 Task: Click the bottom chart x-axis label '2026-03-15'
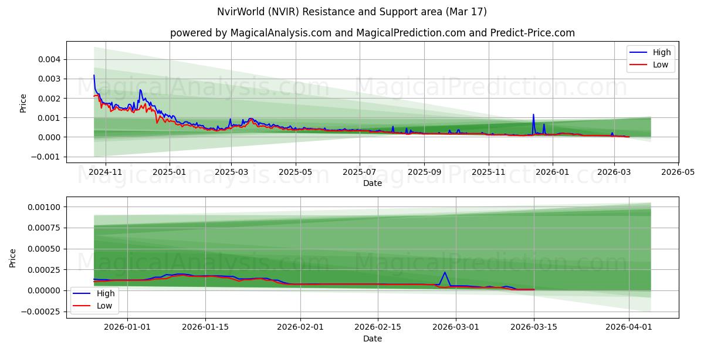point(534,327)
